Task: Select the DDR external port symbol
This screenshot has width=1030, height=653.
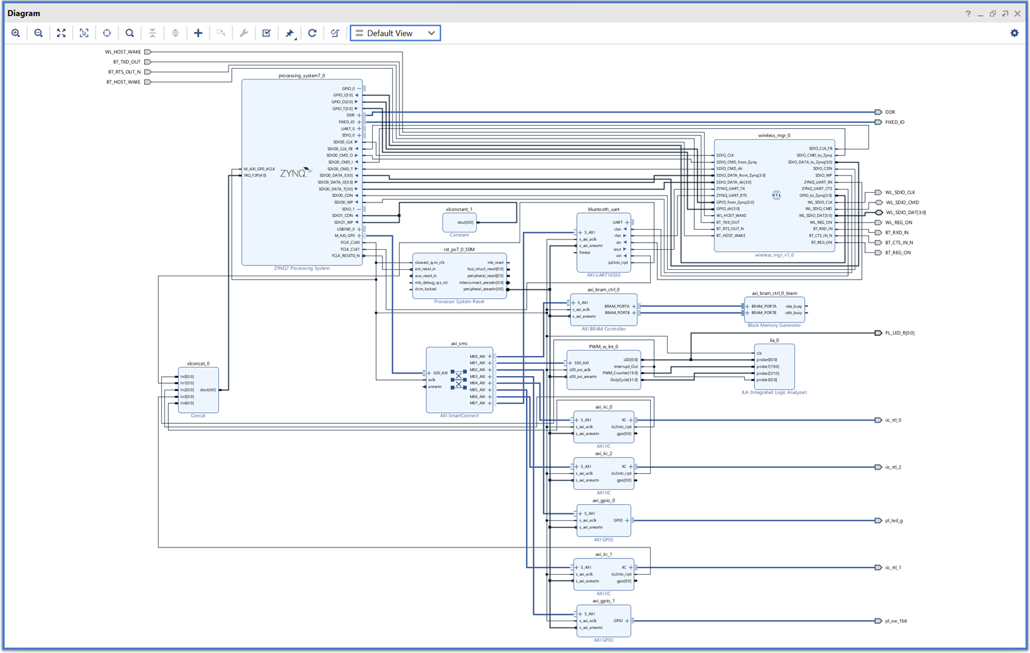Action: (x=878, y=112)
